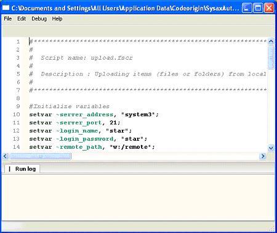Click the asterisk comment line 7
277x233 pixels.
tap(148, 90)
